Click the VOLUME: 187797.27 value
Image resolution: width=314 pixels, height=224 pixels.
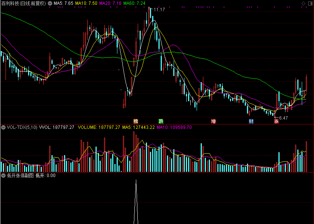click(99, 127)
